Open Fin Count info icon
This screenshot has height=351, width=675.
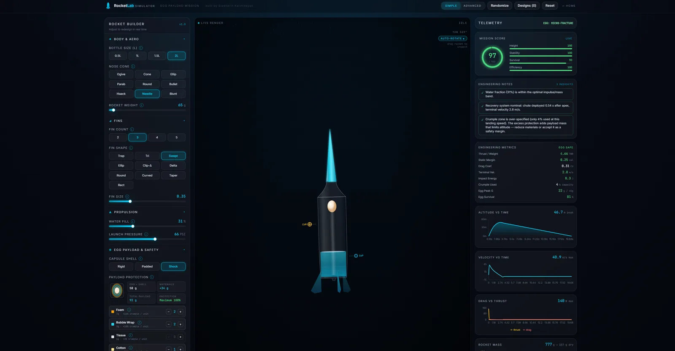(132, 130)
